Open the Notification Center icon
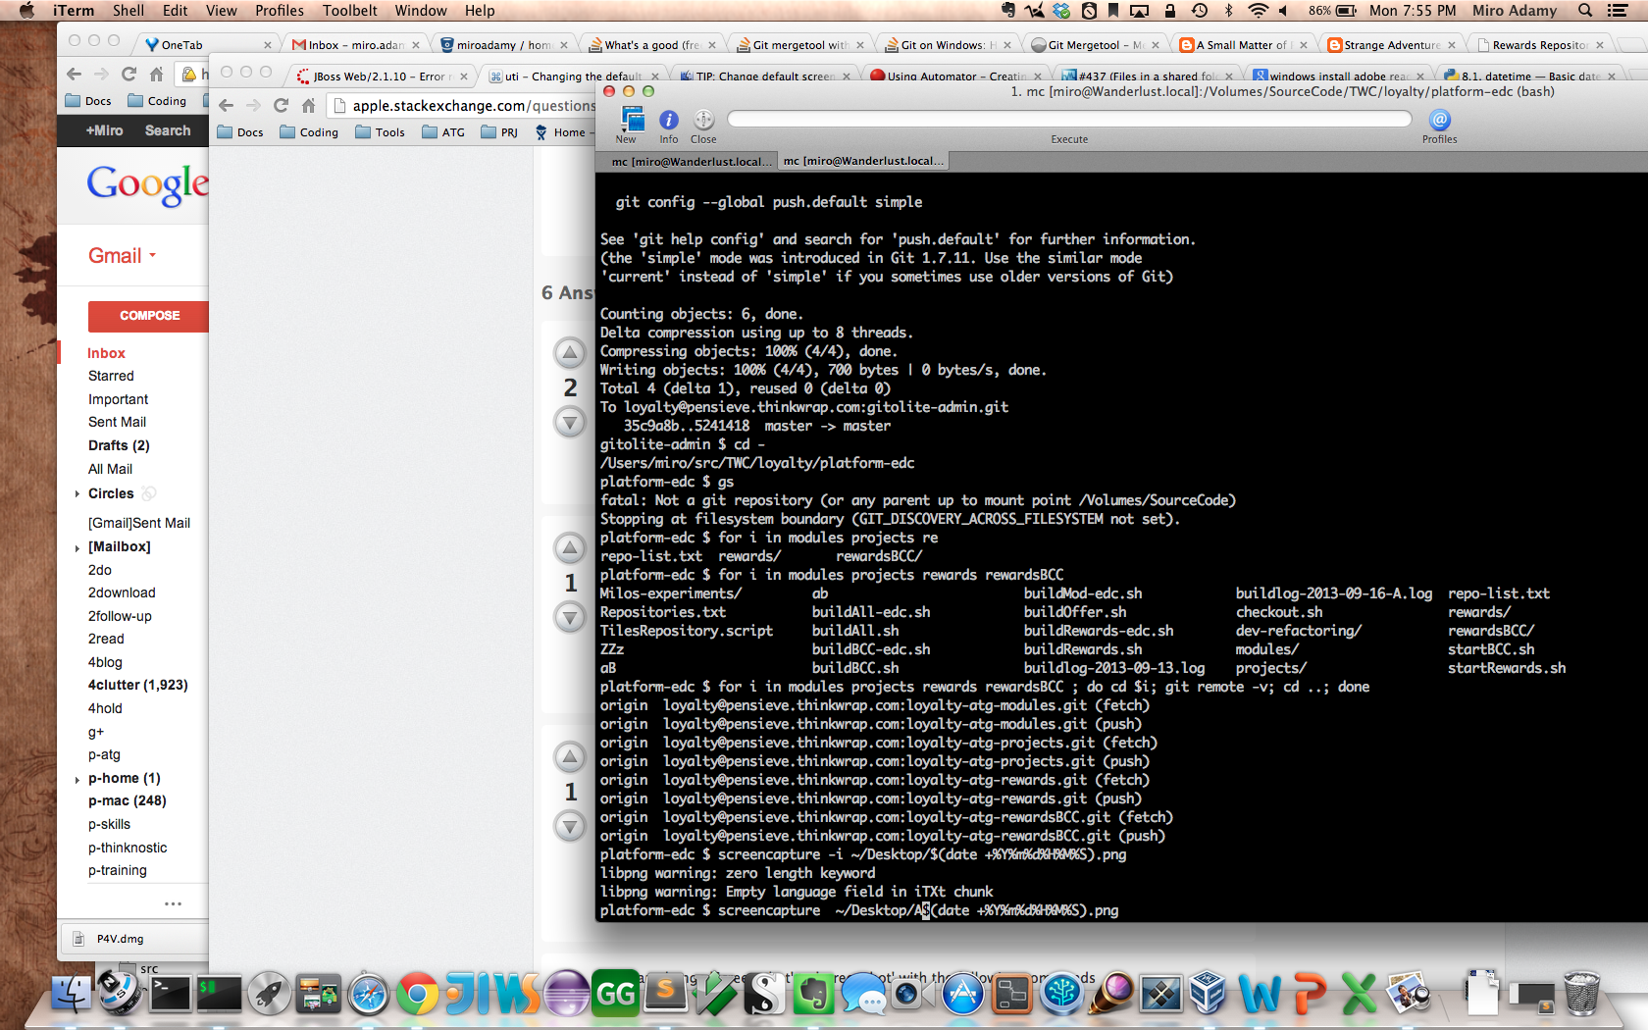Screen dimensions: 1648x1030 pyautogui.click(x=1618, y=11)
